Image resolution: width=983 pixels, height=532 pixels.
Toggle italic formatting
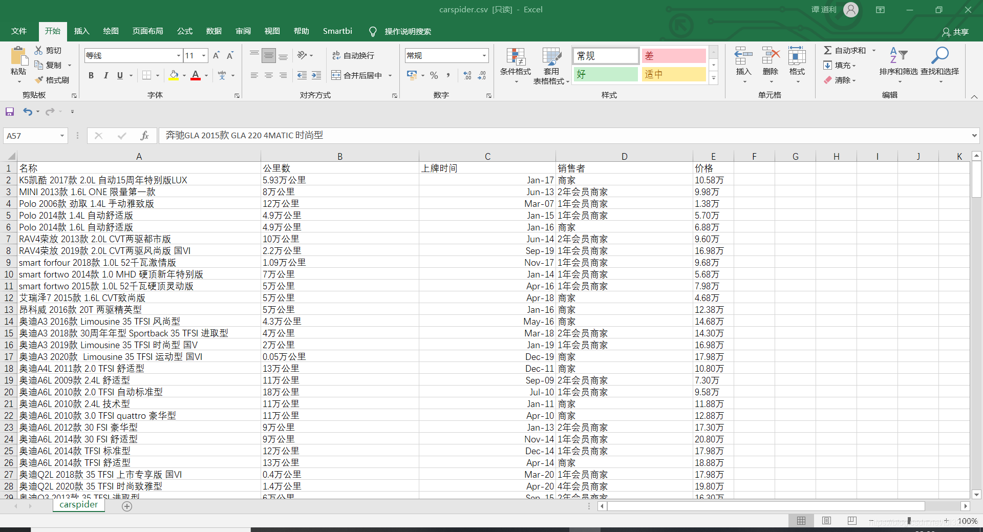point(105,75)
